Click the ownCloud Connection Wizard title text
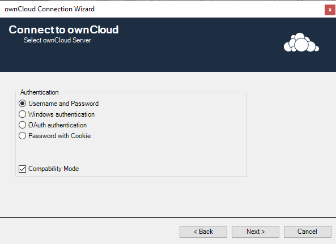Screen dimensions: 336x244 49,9
